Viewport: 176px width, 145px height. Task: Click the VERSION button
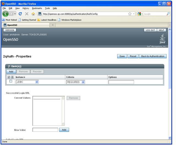(x=10, y=30)
